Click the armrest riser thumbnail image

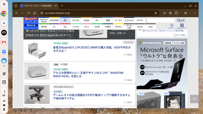click(37, 94)
